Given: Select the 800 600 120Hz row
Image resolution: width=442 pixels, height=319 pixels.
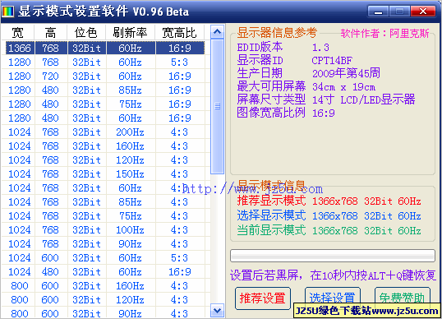Looking at the screenshot, I should 105,300.
